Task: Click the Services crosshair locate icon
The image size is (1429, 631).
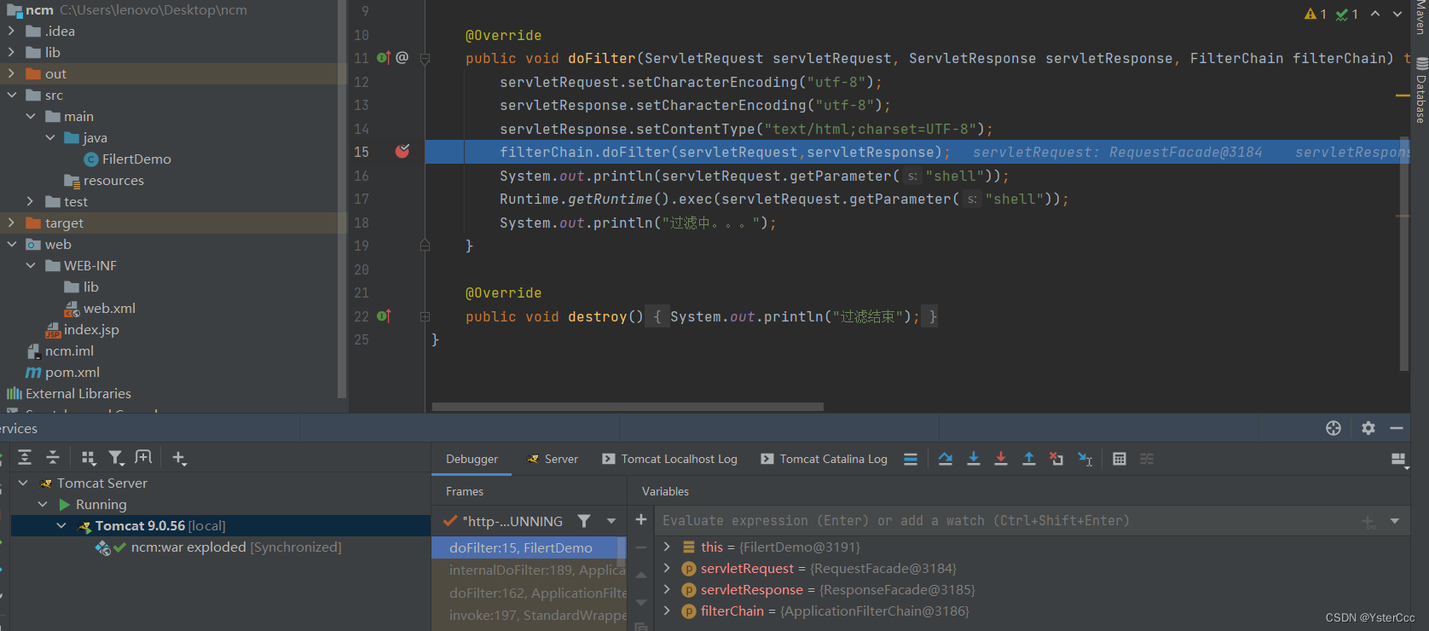Action: coord(1334,428)
